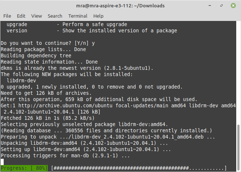Image resolution: width=241 pixels, height=172 pixels.
Task: Click the window title 'mra@mra-aspire-e3-112: ~/Downloads'
Action: click(120, 6)
